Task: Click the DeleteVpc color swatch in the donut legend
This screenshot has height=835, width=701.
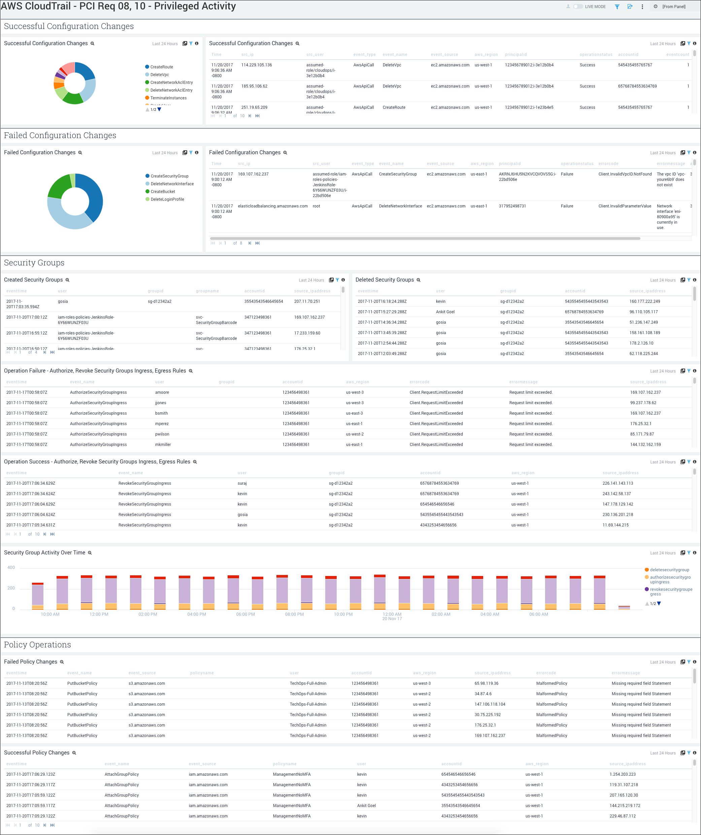Action: click(x=147, y=74)
